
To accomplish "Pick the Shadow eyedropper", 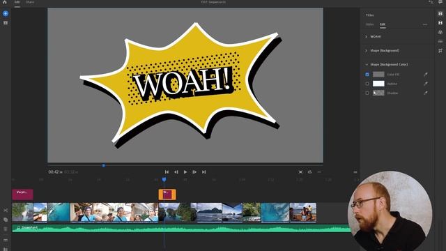I will pyautogui.click(x=426, y=93).
